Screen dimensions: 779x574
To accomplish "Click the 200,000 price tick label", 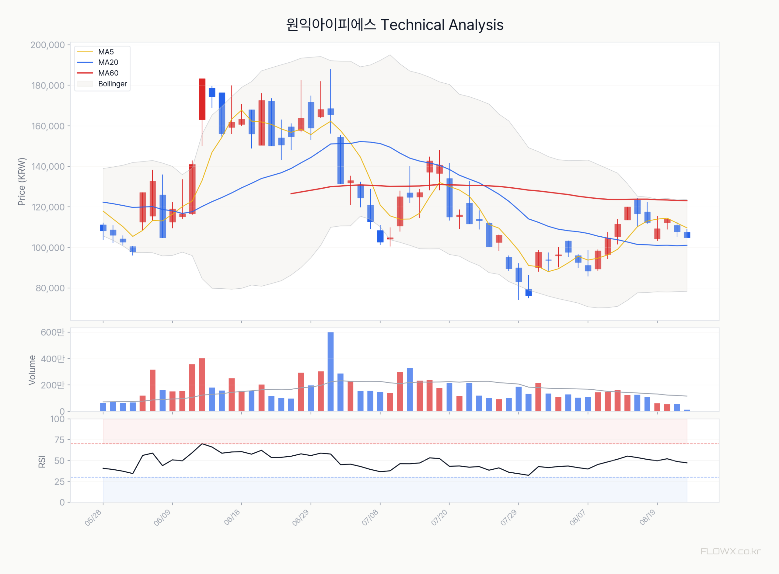I will tap(48, 45).
